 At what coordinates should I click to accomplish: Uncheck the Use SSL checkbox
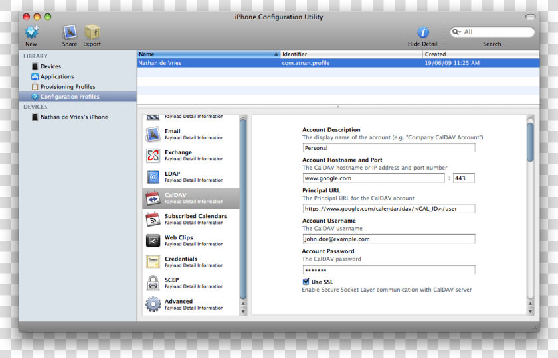tap(306, 282)
